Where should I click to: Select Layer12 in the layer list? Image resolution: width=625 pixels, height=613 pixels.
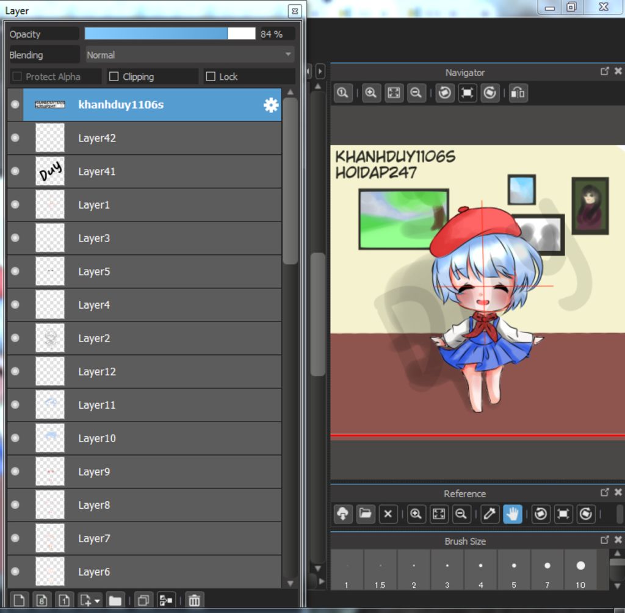point(144,371)
